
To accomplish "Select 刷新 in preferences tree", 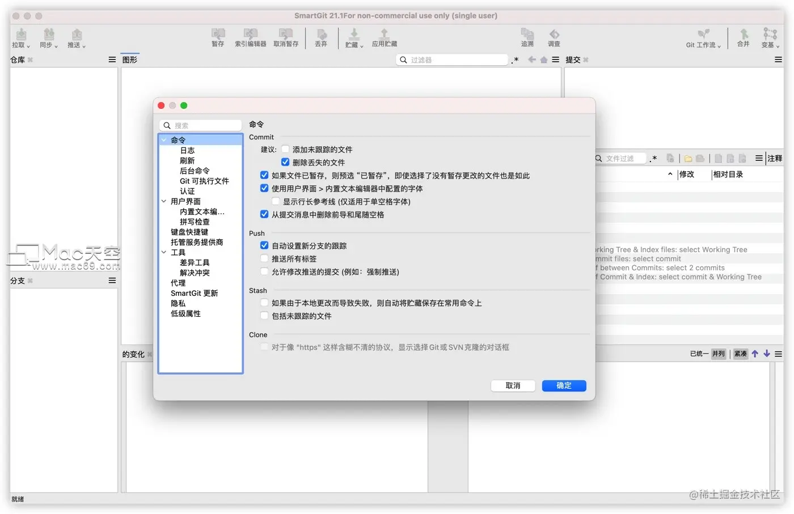I will 187,160.
